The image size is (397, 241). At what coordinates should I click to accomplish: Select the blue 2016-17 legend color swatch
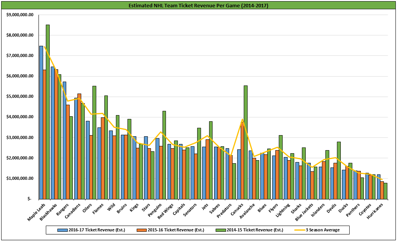tap(62, 230)
